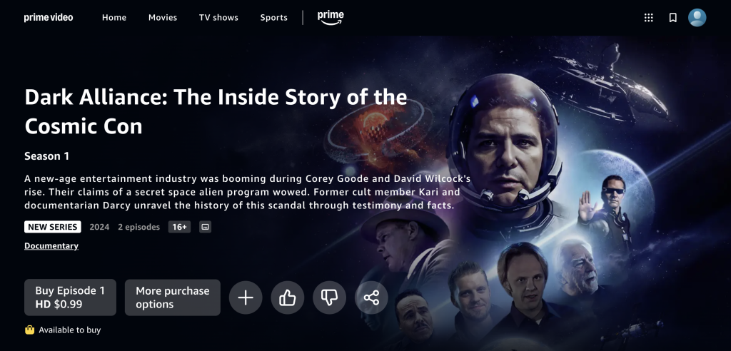
Task: Like the series with thumbs-up icon
Action: (288, 297)
